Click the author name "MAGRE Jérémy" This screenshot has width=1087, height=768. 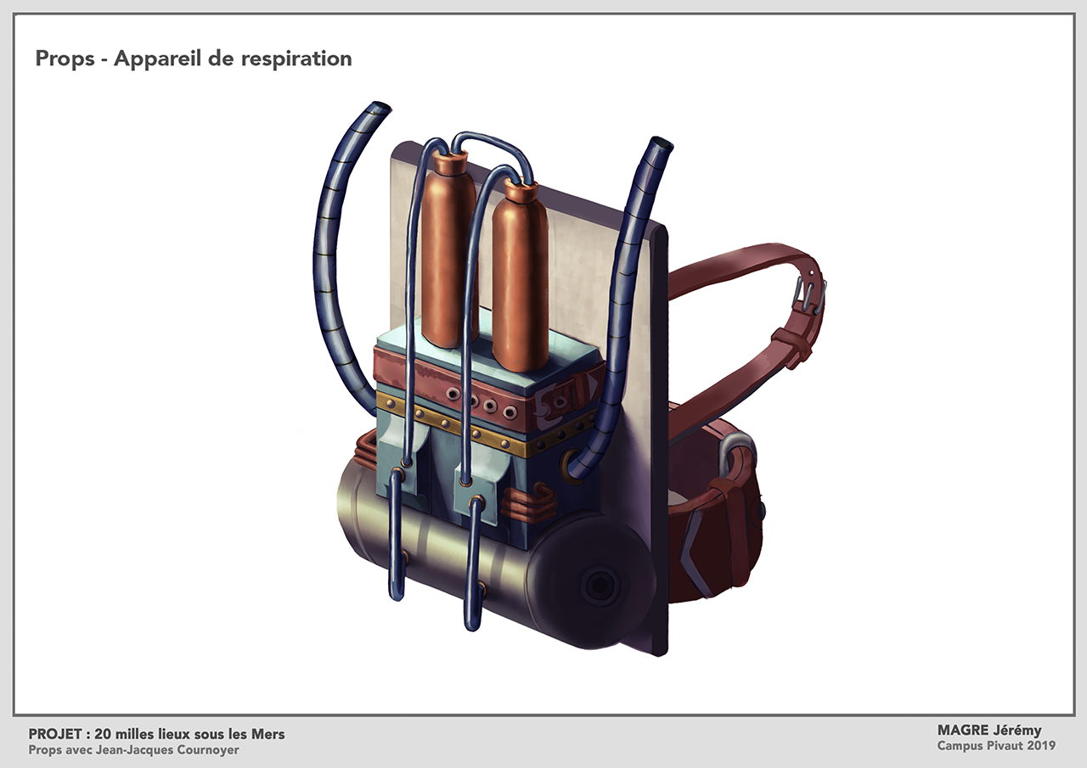989,731
